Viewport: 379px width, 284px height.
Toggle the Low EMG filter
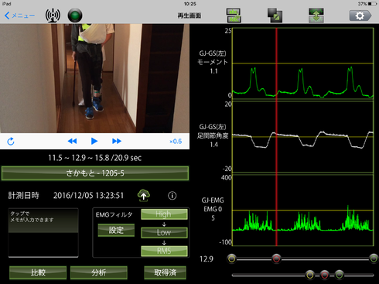coord(164,232)
